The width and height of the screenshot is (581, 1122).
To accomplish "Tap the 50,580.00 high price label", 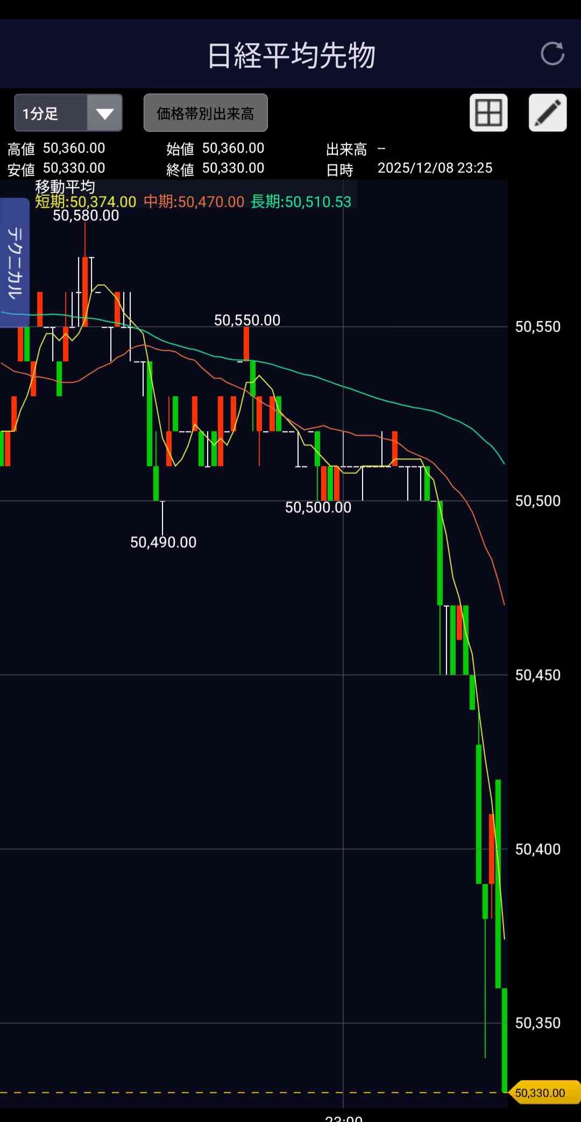I will 86,216.
